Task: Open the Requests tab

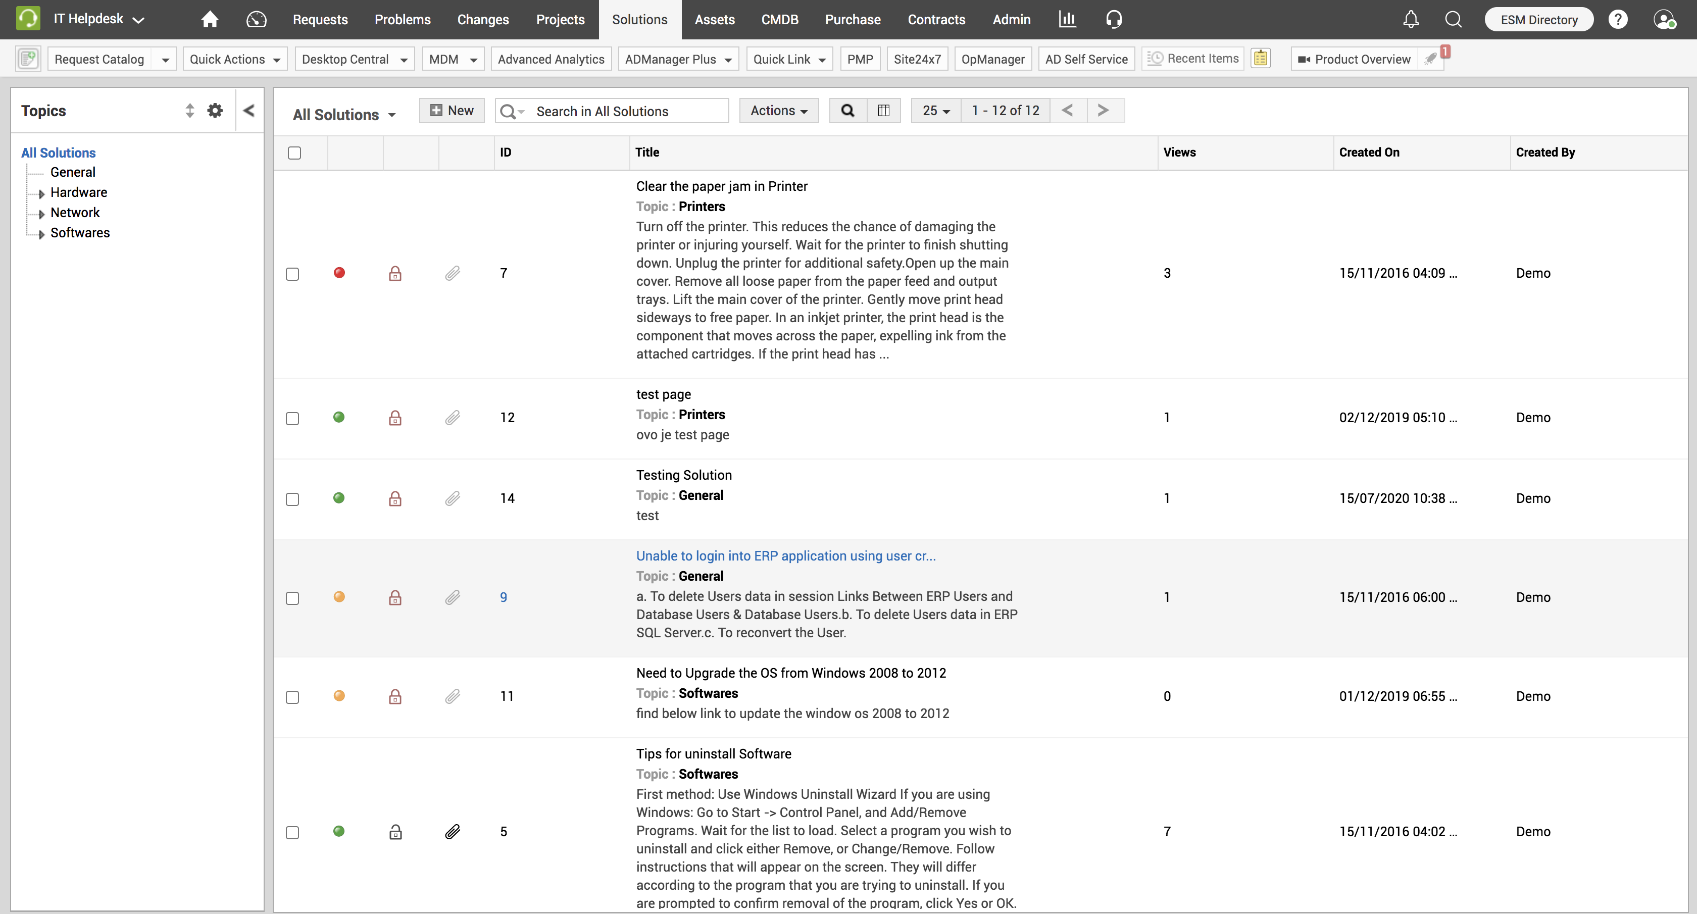Action: pos(320,20)
